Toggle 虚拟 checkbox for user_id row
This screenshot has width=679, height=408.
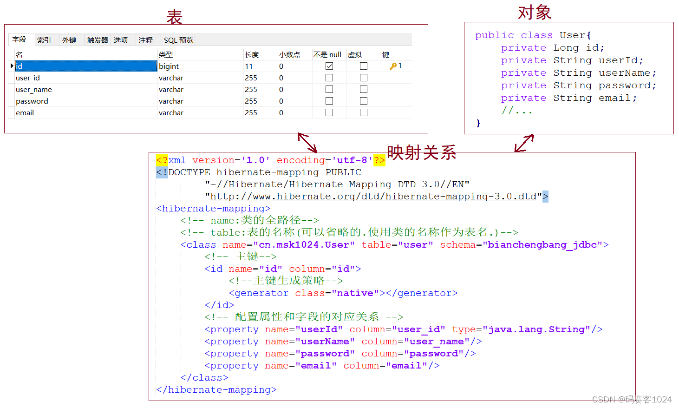point(364,78)
